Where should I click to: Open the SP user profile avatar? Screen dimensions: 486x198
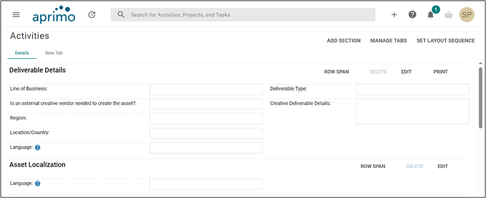pos(467,14)
